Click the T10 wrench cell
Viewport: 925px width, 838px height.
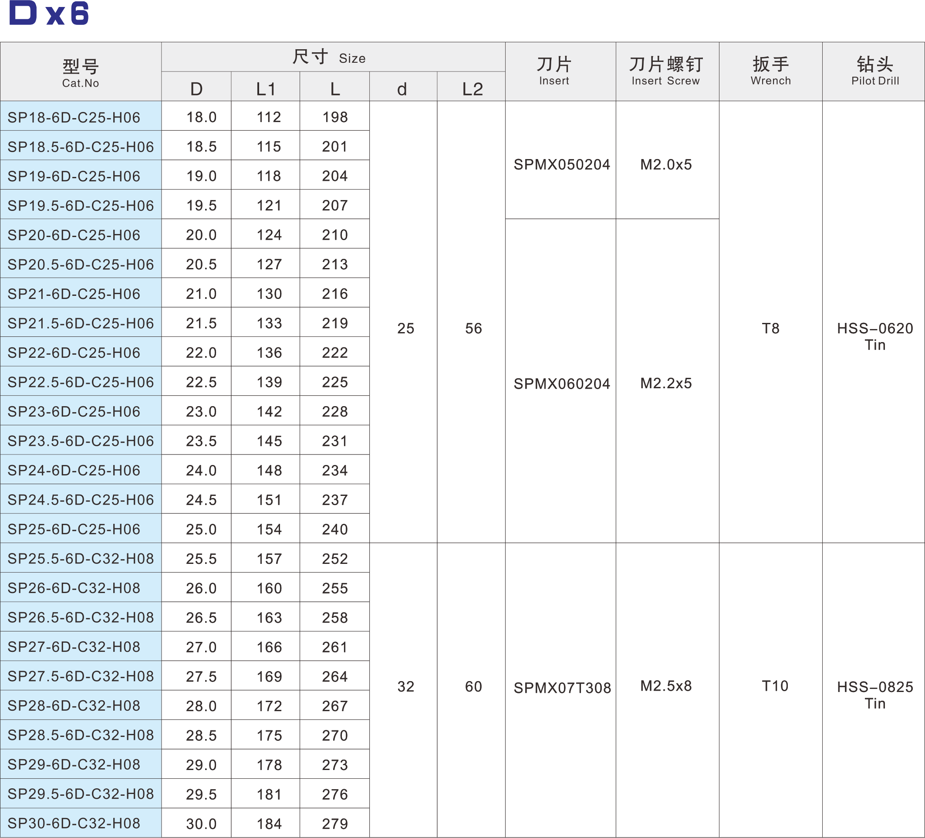coord(770,690)
